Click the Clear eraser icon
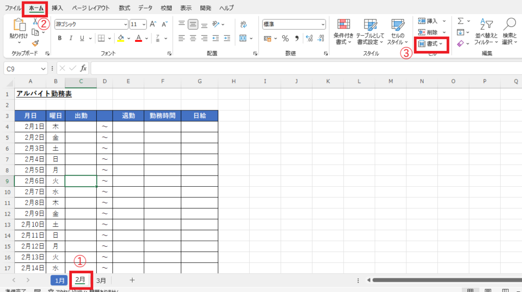Image resolution: width=522 pixels, height=292 pixels. click(x=460, y=44)
